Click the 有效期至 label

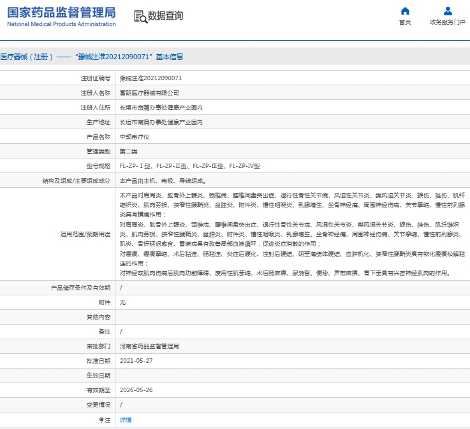(x=98, y=390)
